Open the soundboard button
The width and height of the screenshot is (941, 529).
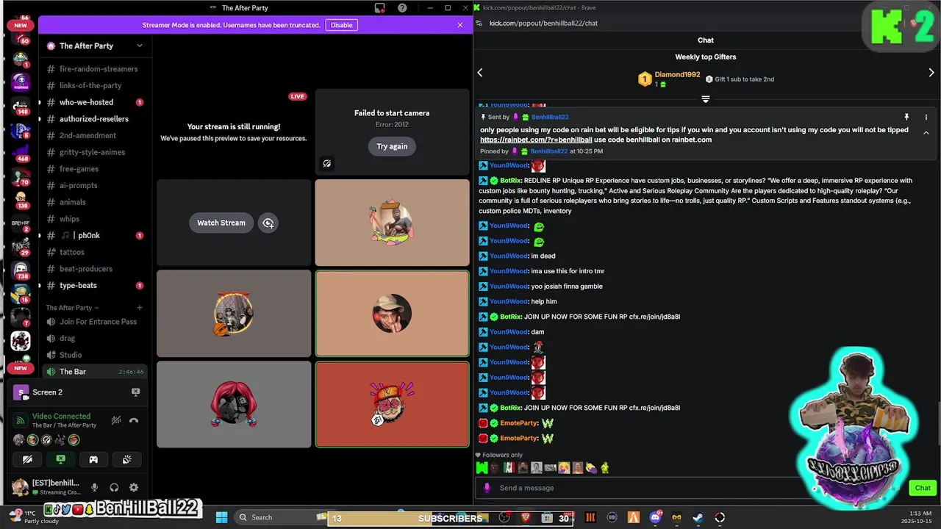click(126, 459)
